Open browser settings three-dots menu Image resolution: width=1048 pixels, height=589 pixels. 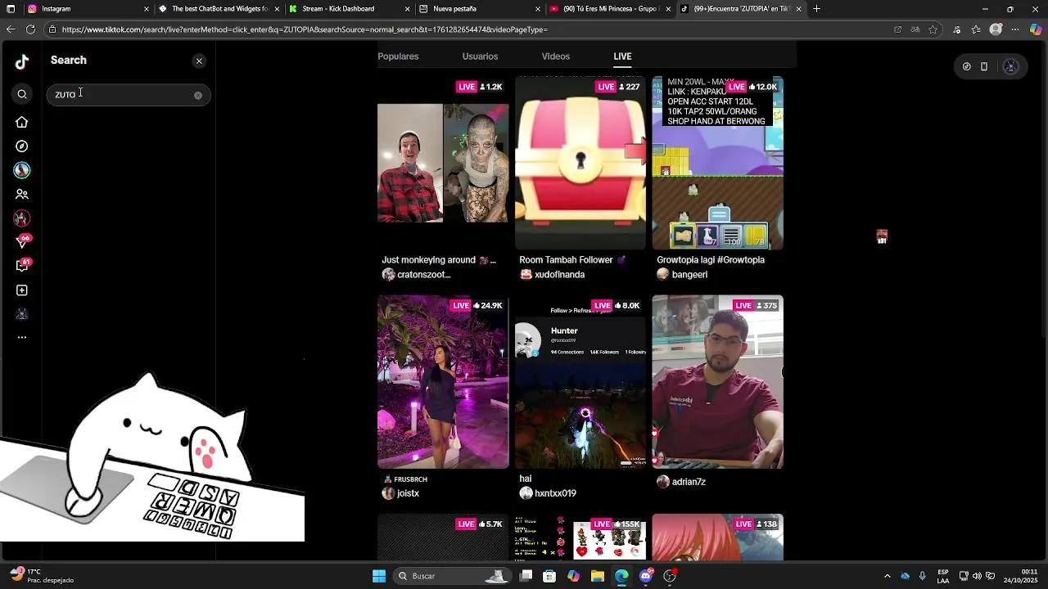(1015, 29)
